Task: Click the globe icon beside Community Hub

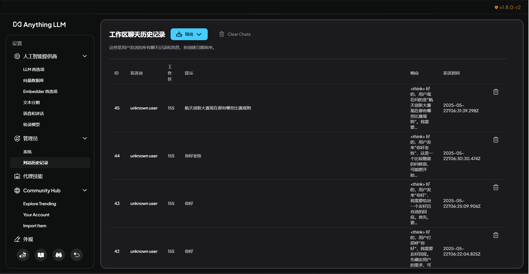Action: pos(17,191)
